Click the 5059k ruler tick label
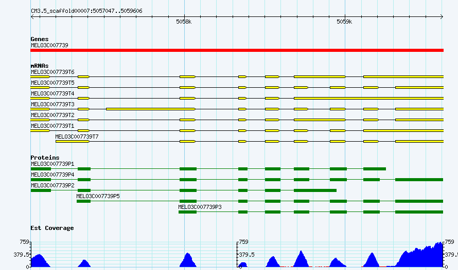This screenshot has width=458, height=270. pyautogui.click(x=344, y=22)
